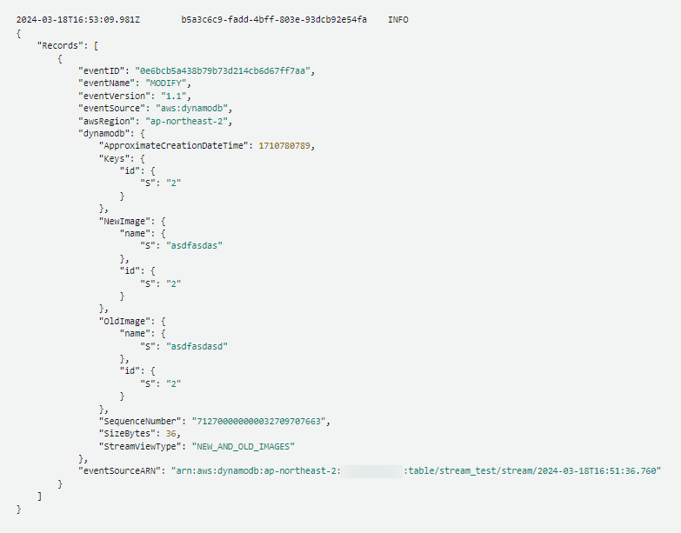Click the "dynamodb" object key
This screenshot has height=533, width=681.
point(106,134)
